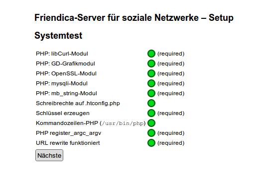Screen dimensions: 256x184
Task: Click the green indicator beside Kommandozeilen-PHP
Action: coord(151,123)
